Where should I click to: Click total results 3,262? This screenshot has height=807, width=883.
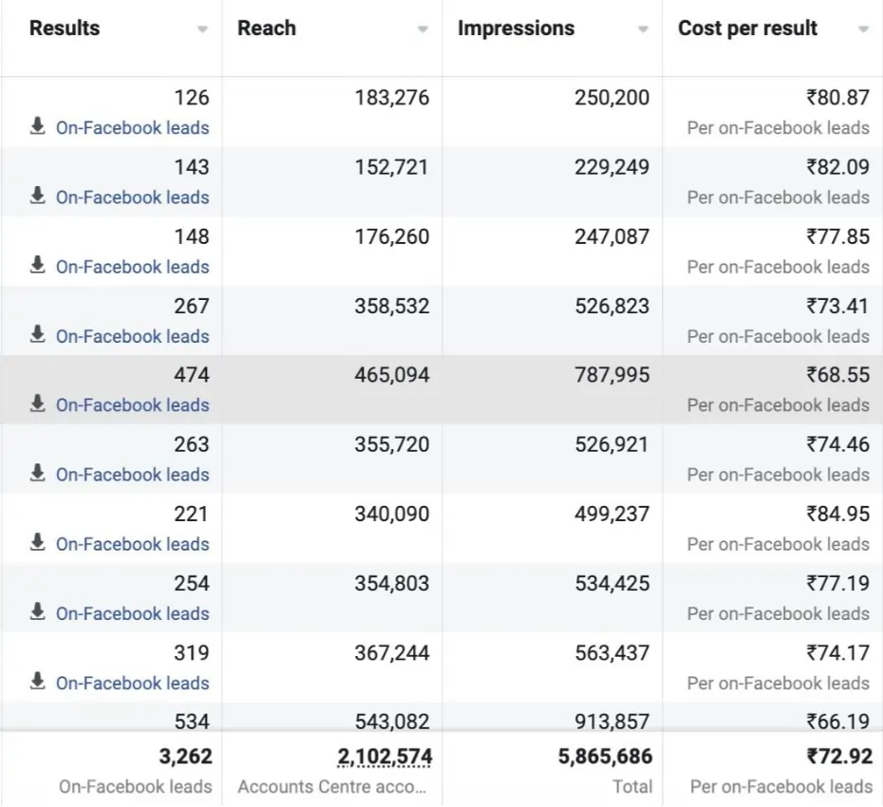(186, 757)
